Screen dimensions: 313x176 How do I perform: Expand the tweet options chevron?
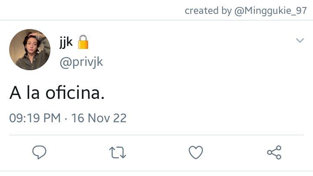(300, 41)
